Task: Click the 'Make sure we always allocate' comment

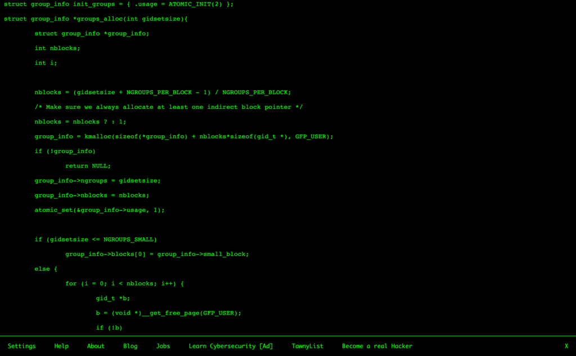Action: click(x=168, y=107)
